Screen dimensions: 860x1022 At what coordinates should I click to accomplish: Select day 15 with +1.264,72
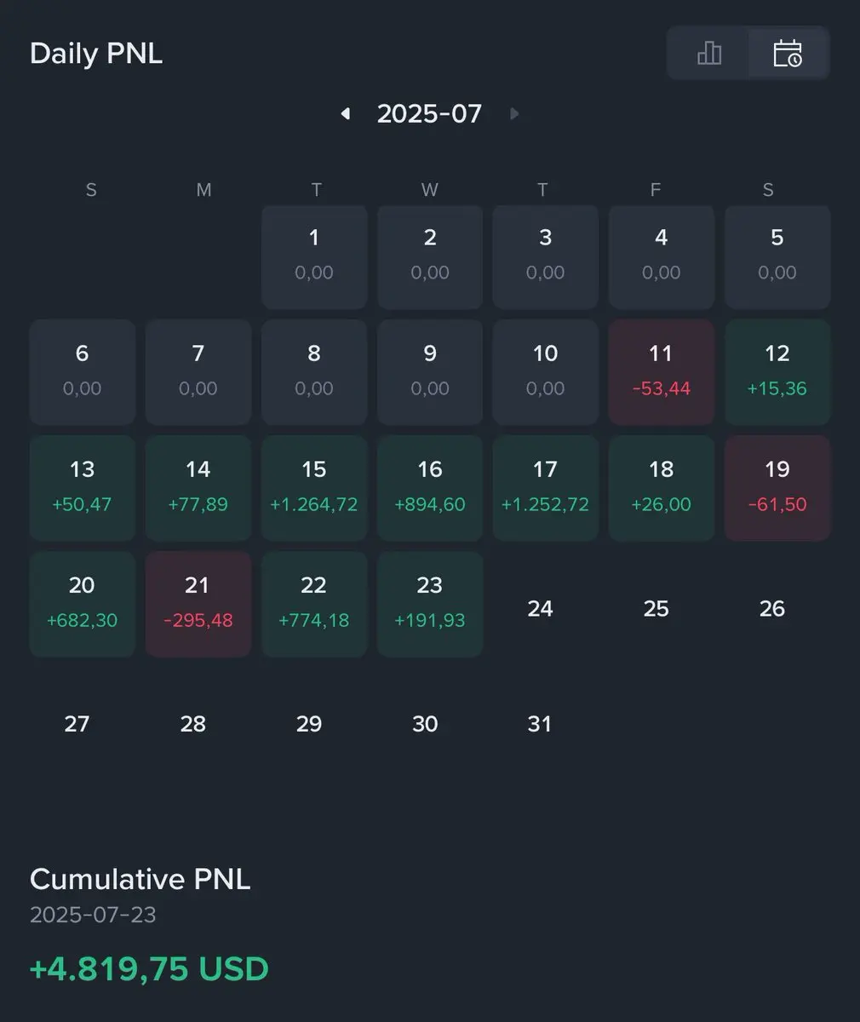(x=314, y=488)
